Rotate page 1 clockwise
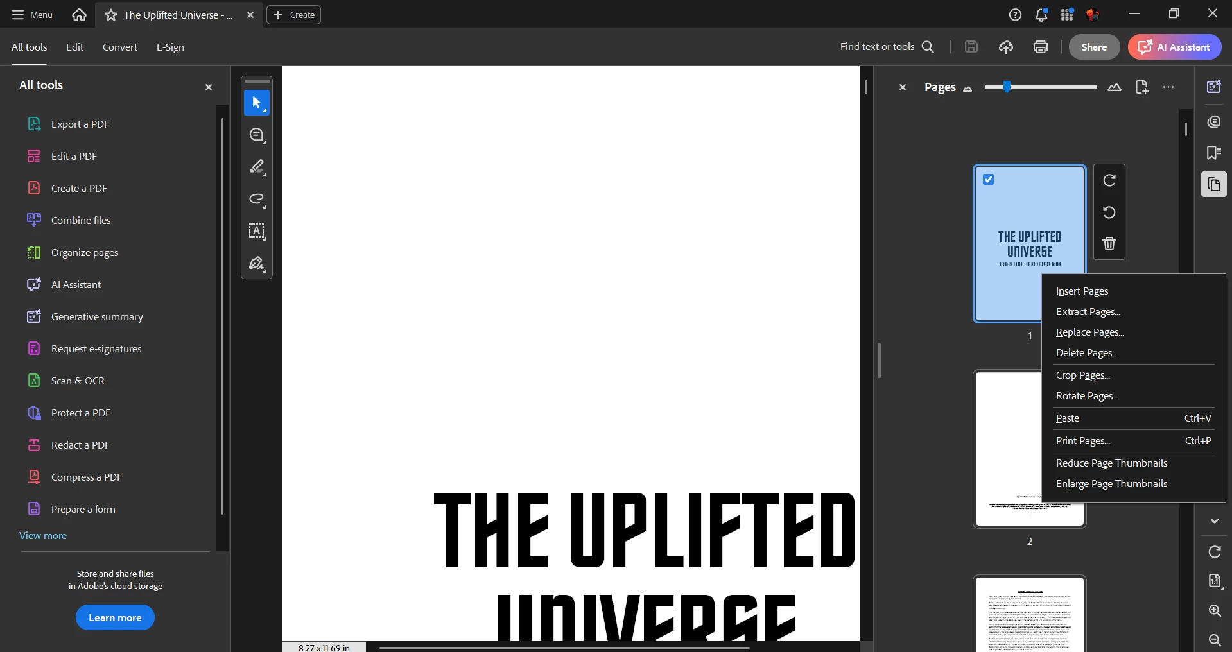The width and height of the screenshot is (1232, 652). 1109,180
